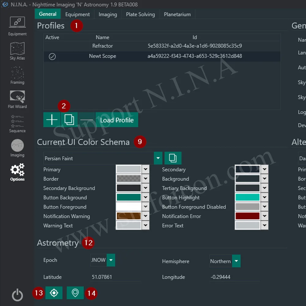Open the Warning Text color dropdown arrow
The height and width of the screenshot is (306, 306).
(x=146, y=225)
